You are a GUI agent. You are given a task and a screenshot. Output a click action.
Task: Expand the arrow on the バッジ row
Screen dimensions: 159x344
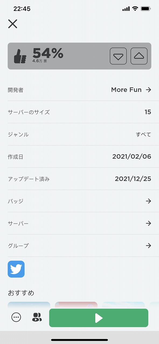click(x=149, y=201)
